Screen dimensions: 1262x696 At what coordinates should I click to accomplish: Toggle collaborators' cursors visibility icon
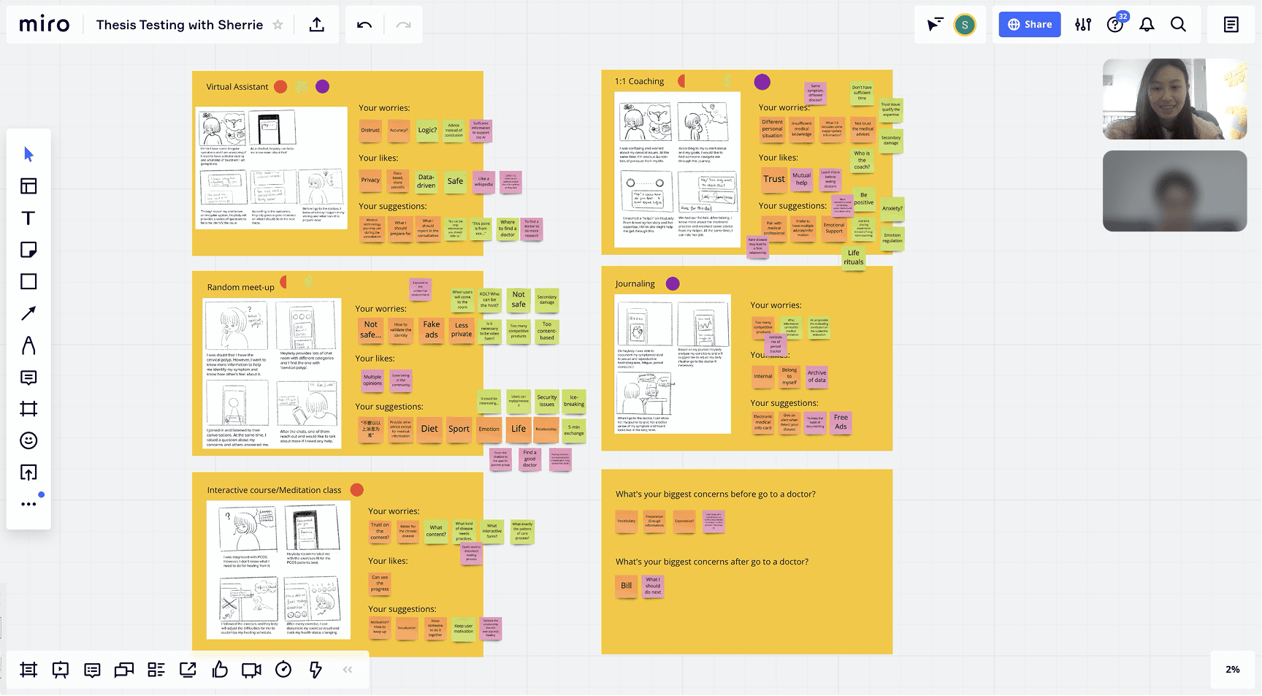pos(935,25)
